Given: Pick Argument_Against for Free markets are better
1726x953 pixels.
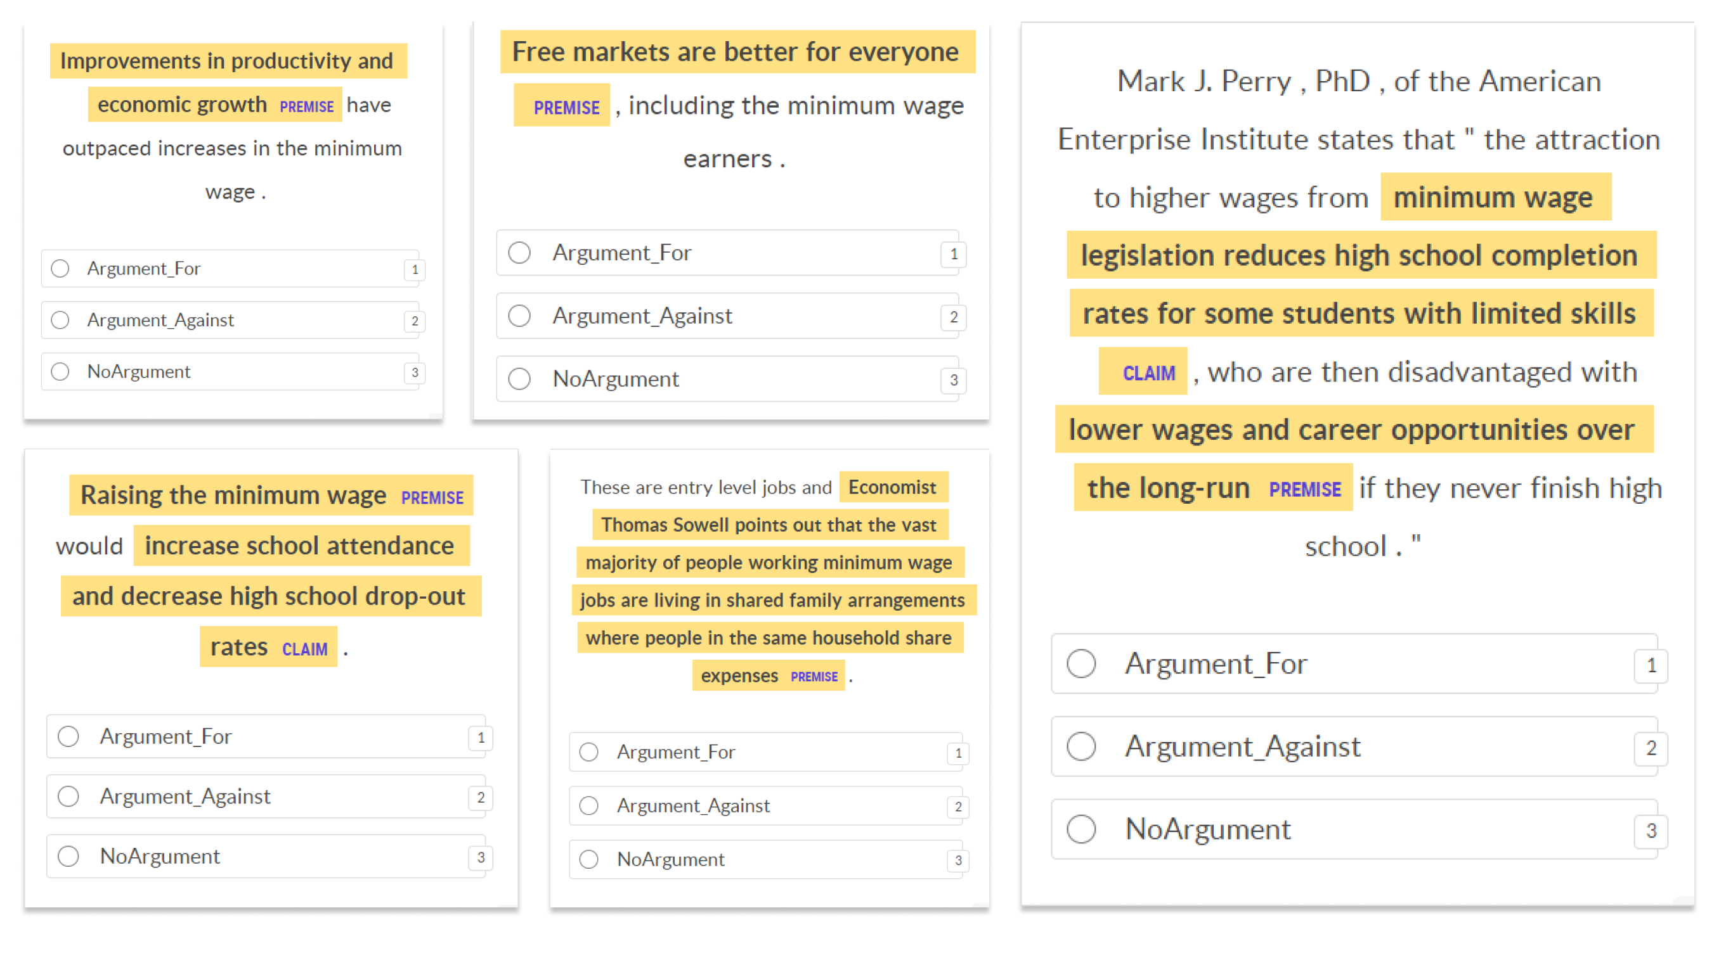Looking at the screenshot, I should pos(727,316).
